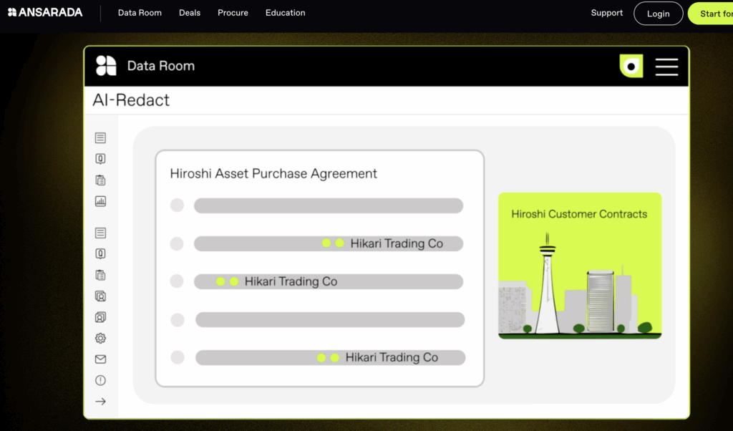The image size is (733, 431).
Task: Click the topmost document list sidebar icon
Action: (100, 138)
